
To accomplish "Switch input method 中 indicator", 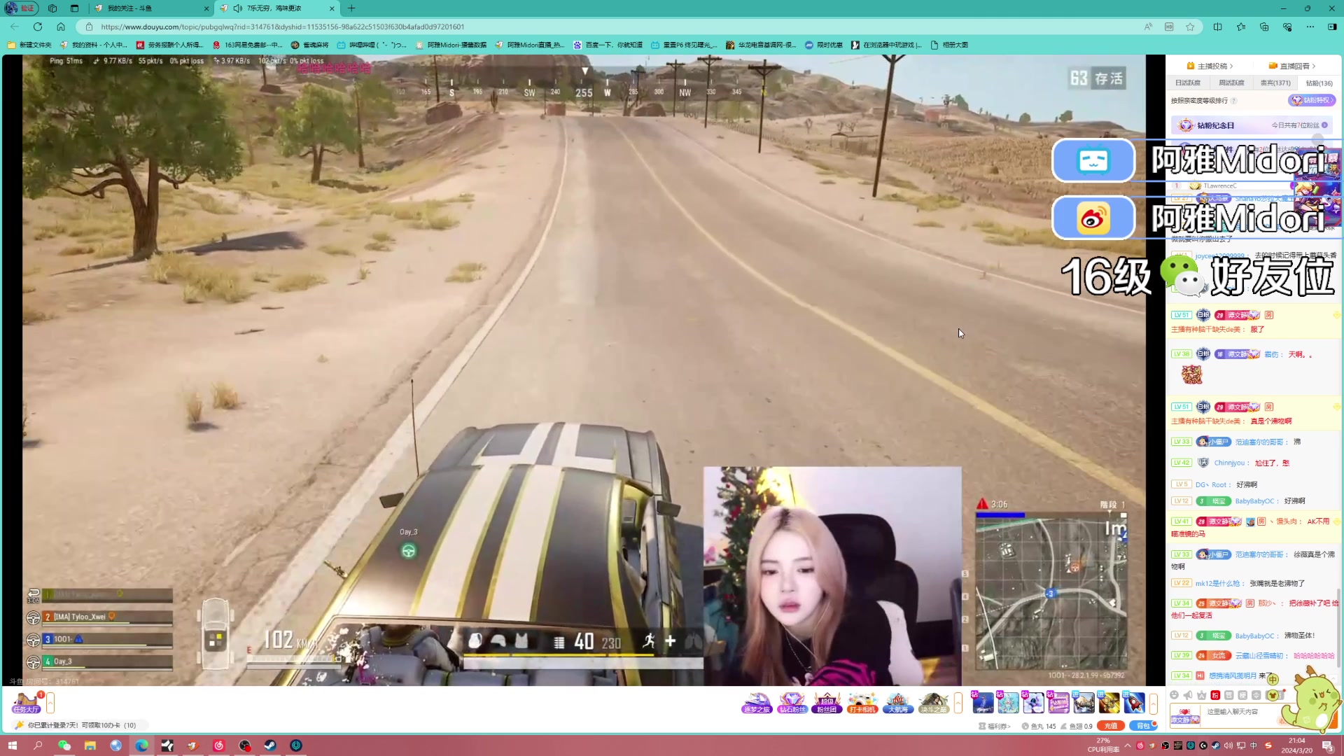I will (1254, 745).
